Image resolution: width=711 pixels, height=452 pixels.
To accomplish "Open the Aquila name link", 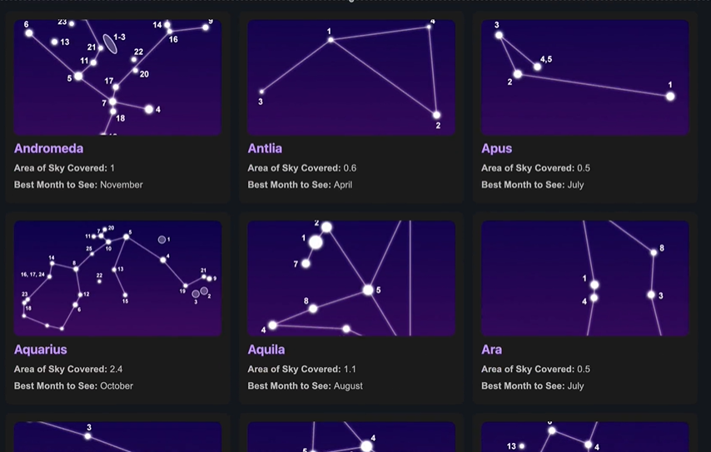I will click(x=266, y=350).
